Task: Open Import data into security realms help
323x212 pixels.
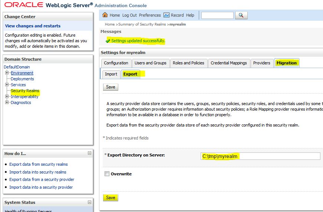Action: [x=38, y=172]
